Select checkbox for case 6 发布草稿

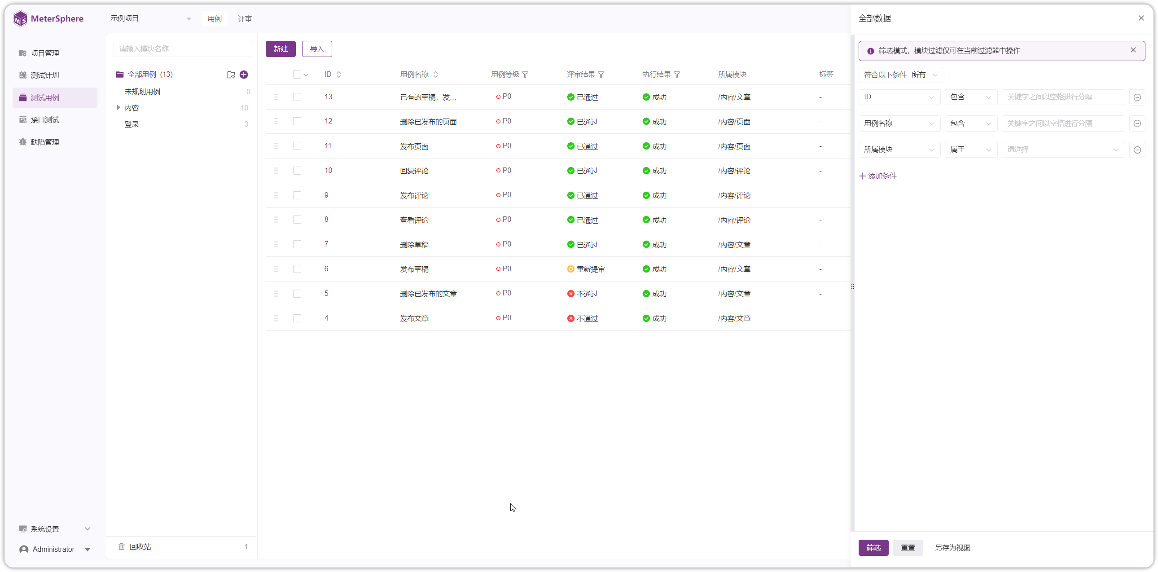pos(297,269)
